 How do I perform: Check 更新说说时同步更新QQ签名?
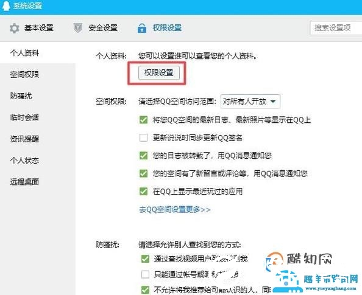coord(143,138)
